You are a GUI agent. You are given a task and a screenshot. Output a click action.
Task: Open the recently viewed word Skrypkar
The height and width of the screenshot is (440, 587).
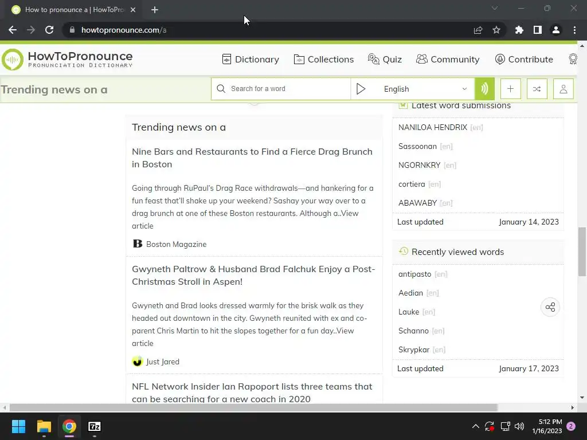pos(414,350)
